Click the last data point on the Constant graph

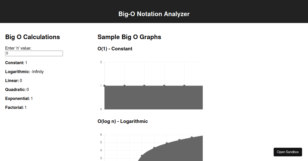point(184,85)
